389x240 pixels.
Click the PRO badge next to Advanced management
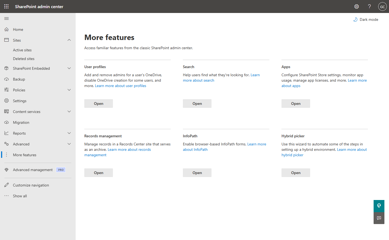click(x=61, y=170)
